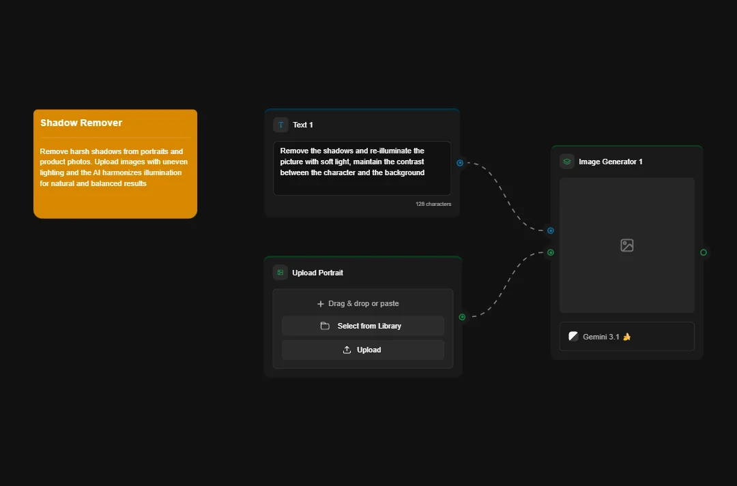Click Image Generator's blue text input port

551,230
